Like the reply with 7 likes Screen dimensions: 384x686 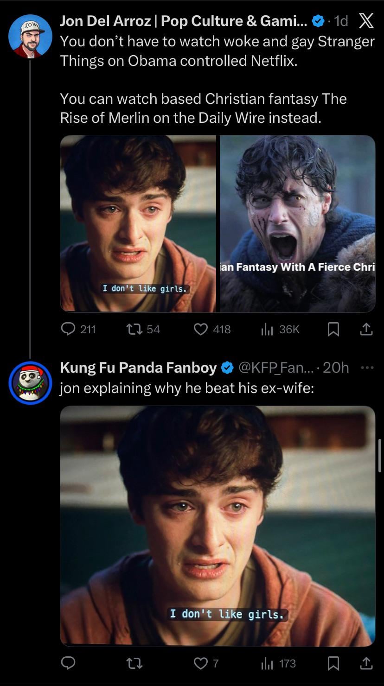click(x=201, y=664)
